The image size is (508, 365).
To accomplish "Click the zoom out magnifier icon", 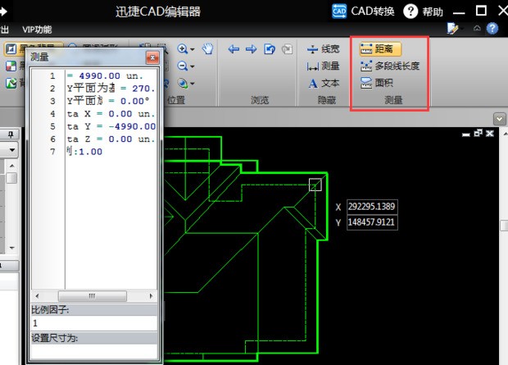I will point(183,66).
